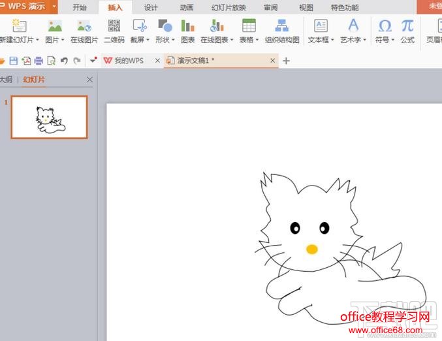Screen dimensions: 442x341
Task: Click the formula (公式) pi icon
Action: (407, 26)
